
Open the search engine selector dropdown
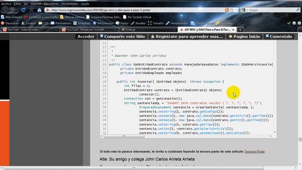[244, 10]
